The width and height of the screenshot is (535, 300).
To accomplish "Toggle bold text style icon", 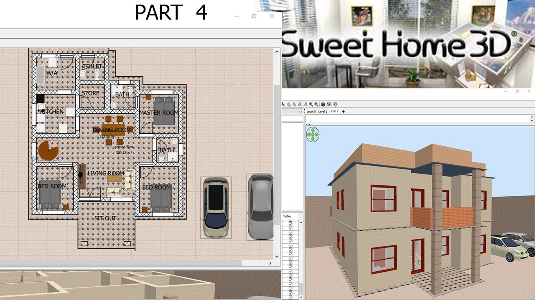I will click(x=300, y=104).
